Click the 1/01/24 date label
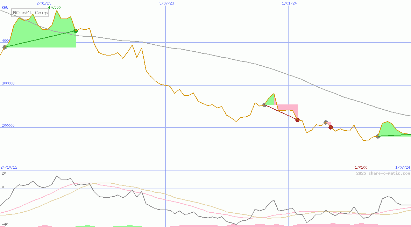 click(x=289, y=3)
